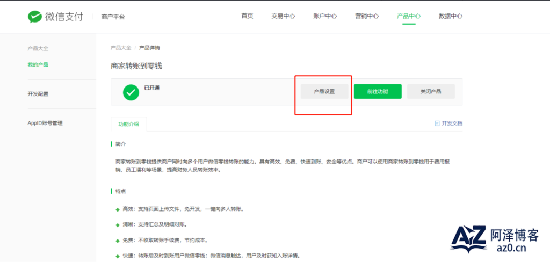This screenshot has width=550, height=262.
Task: Open AppID账号管理 in the sidebar
Action: pyautogui.click(x=45, y=123)
